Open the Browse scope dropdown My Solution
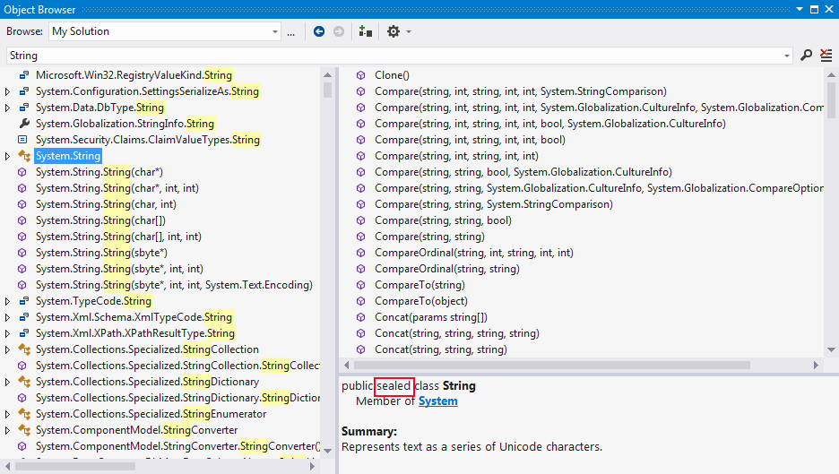839x474 pixels. [165, 31]
